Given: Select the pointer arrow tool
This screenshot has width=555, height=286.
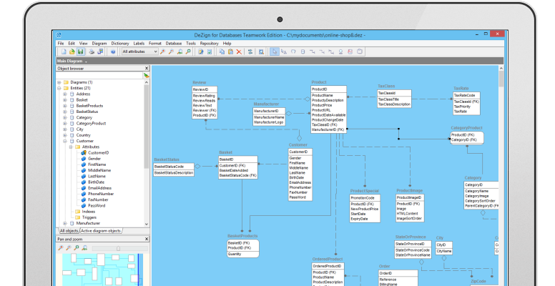Looking at the screenshot, I should pyautogui.click(x=275, y=51).
